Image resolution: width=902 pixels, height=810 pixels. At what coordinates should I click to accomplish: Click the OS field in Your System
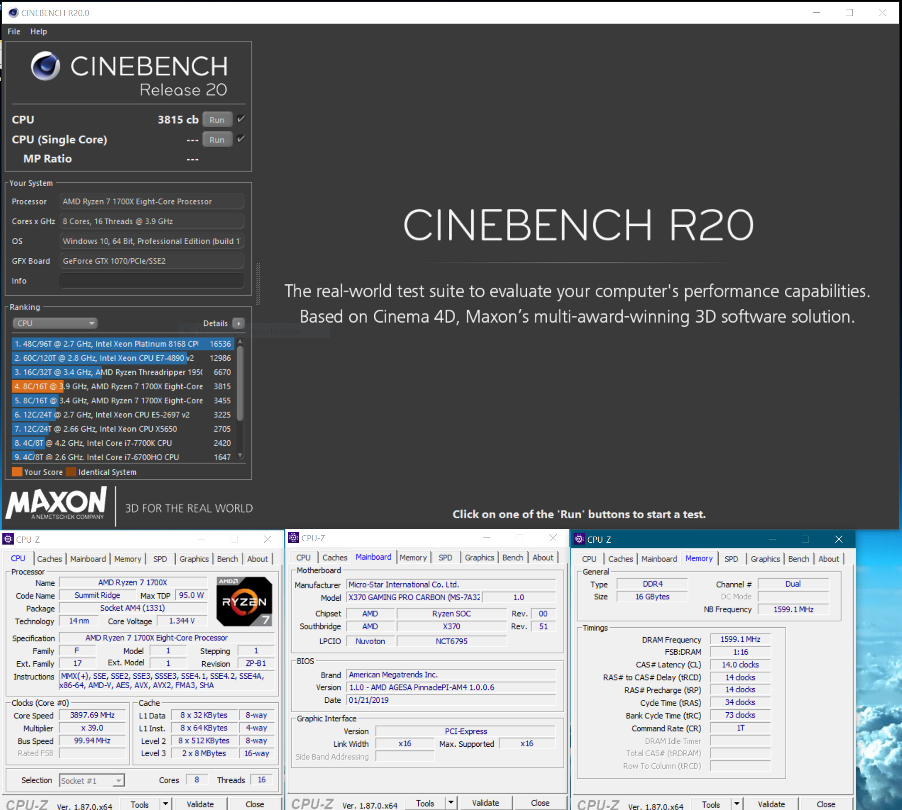coord(151,241)
